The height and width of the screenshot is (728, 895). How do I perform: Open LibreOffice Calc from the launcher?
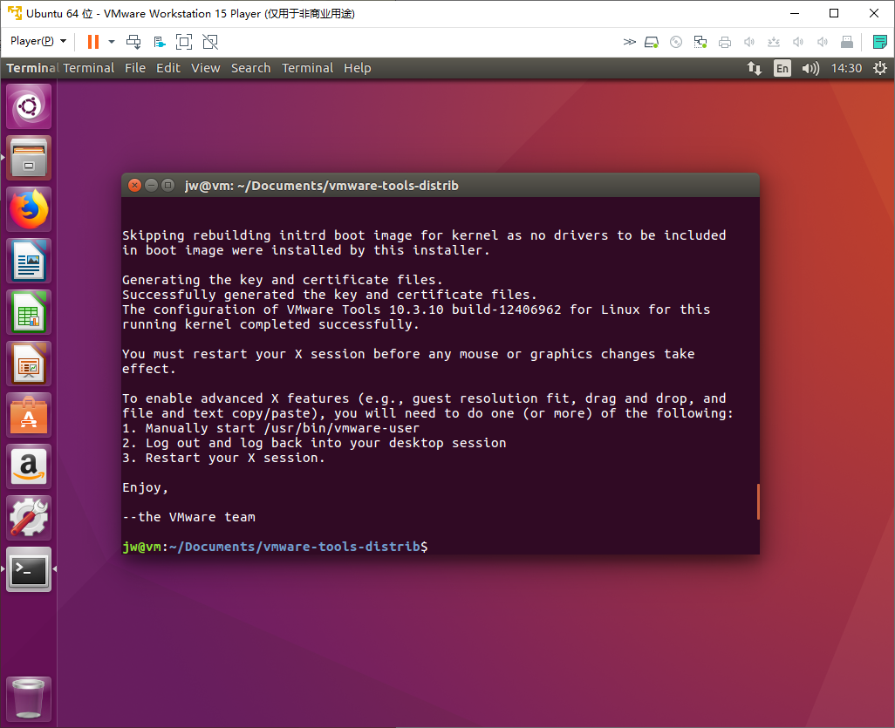[x=29, y=312]
